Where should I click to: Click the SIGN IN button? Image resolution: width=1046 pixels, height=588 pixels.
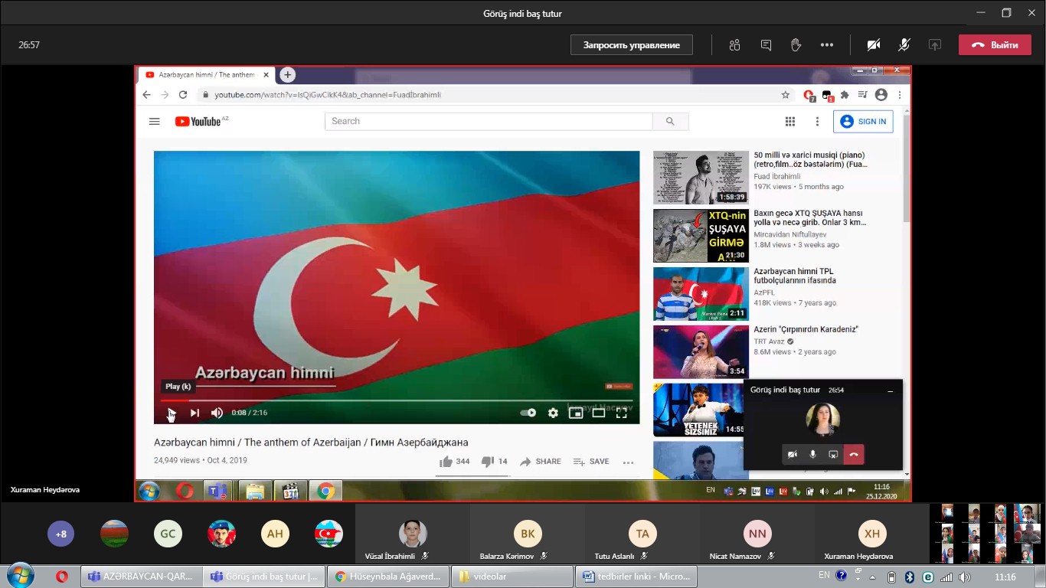[863, 121]
